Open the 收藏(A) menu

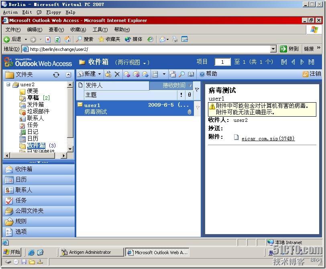(78, 30)
